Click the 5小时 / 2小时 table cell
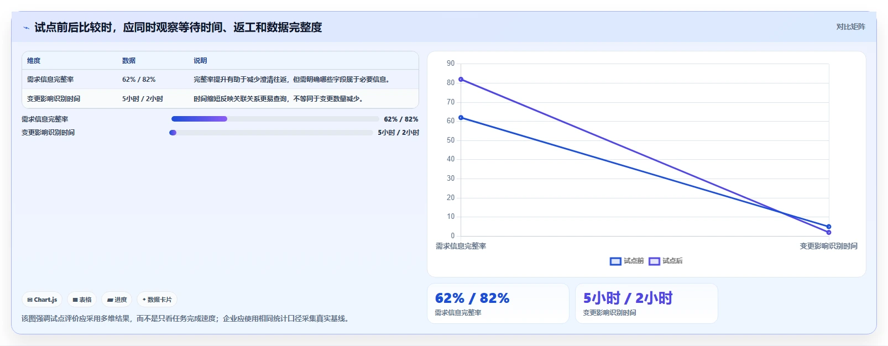 point(143,99)
